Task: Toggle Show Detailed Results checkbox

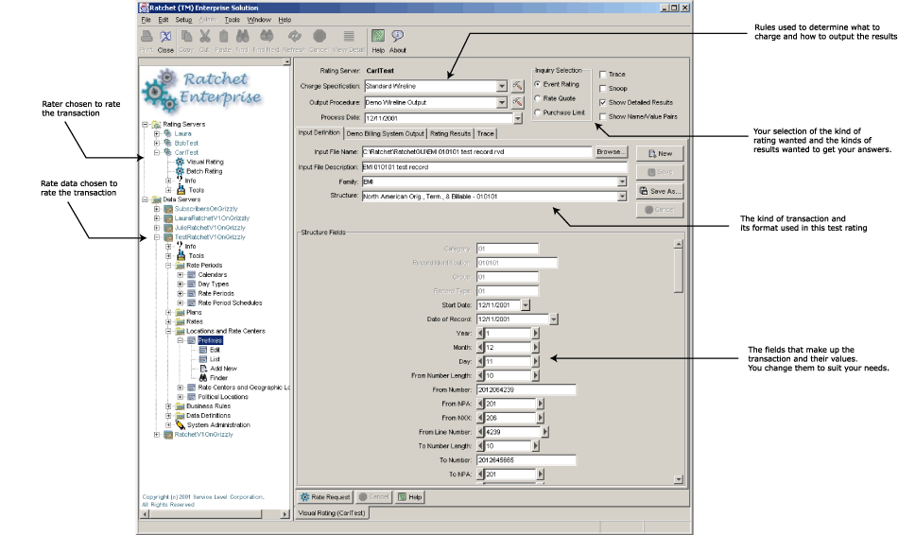Action: tap(602, 102)
